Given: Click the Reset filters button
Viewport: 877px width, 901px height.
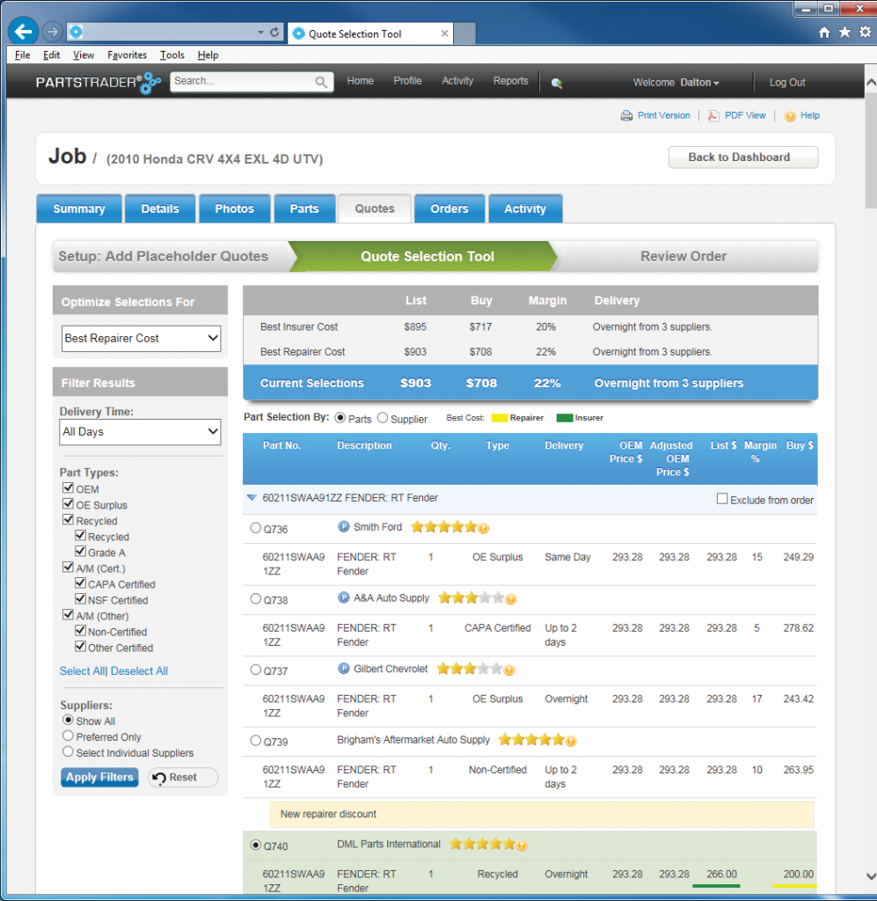Looking at the screenshot, I should [183, 778].
